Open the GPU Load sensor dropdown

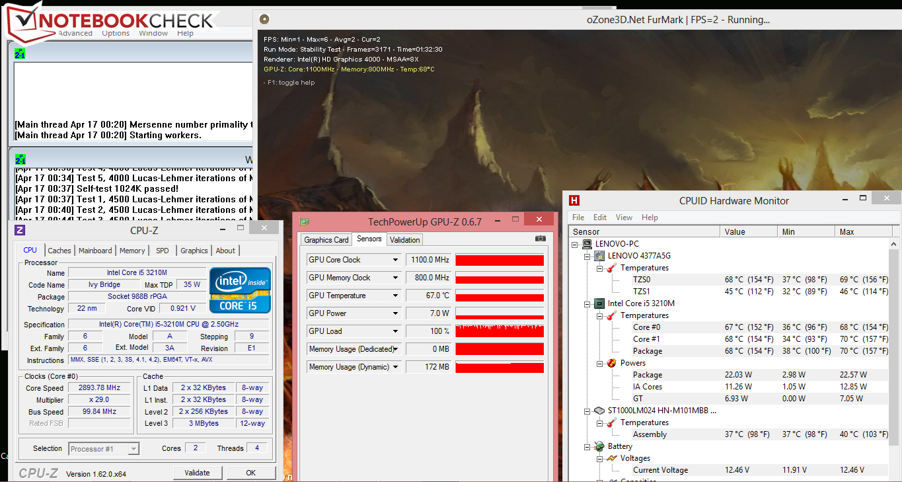click(396, 331)
